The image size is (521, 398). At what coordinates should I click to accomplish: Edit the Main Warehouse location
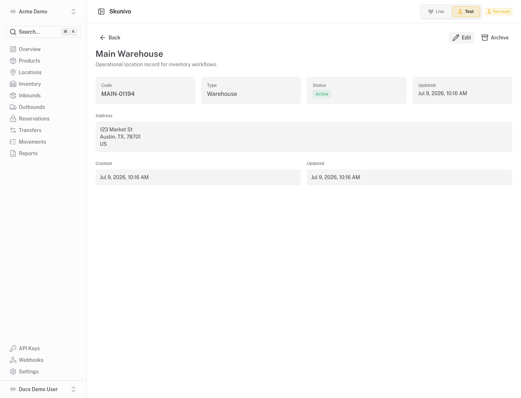coord(462,38)
